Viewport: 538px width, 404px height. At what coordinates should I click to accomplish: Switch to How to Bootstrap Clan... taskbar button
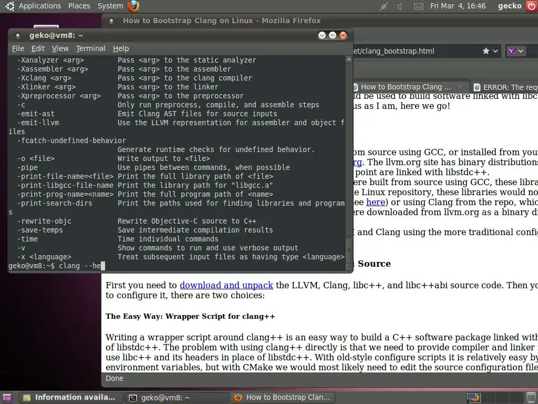pyautogui.click(x=282, y=398)
